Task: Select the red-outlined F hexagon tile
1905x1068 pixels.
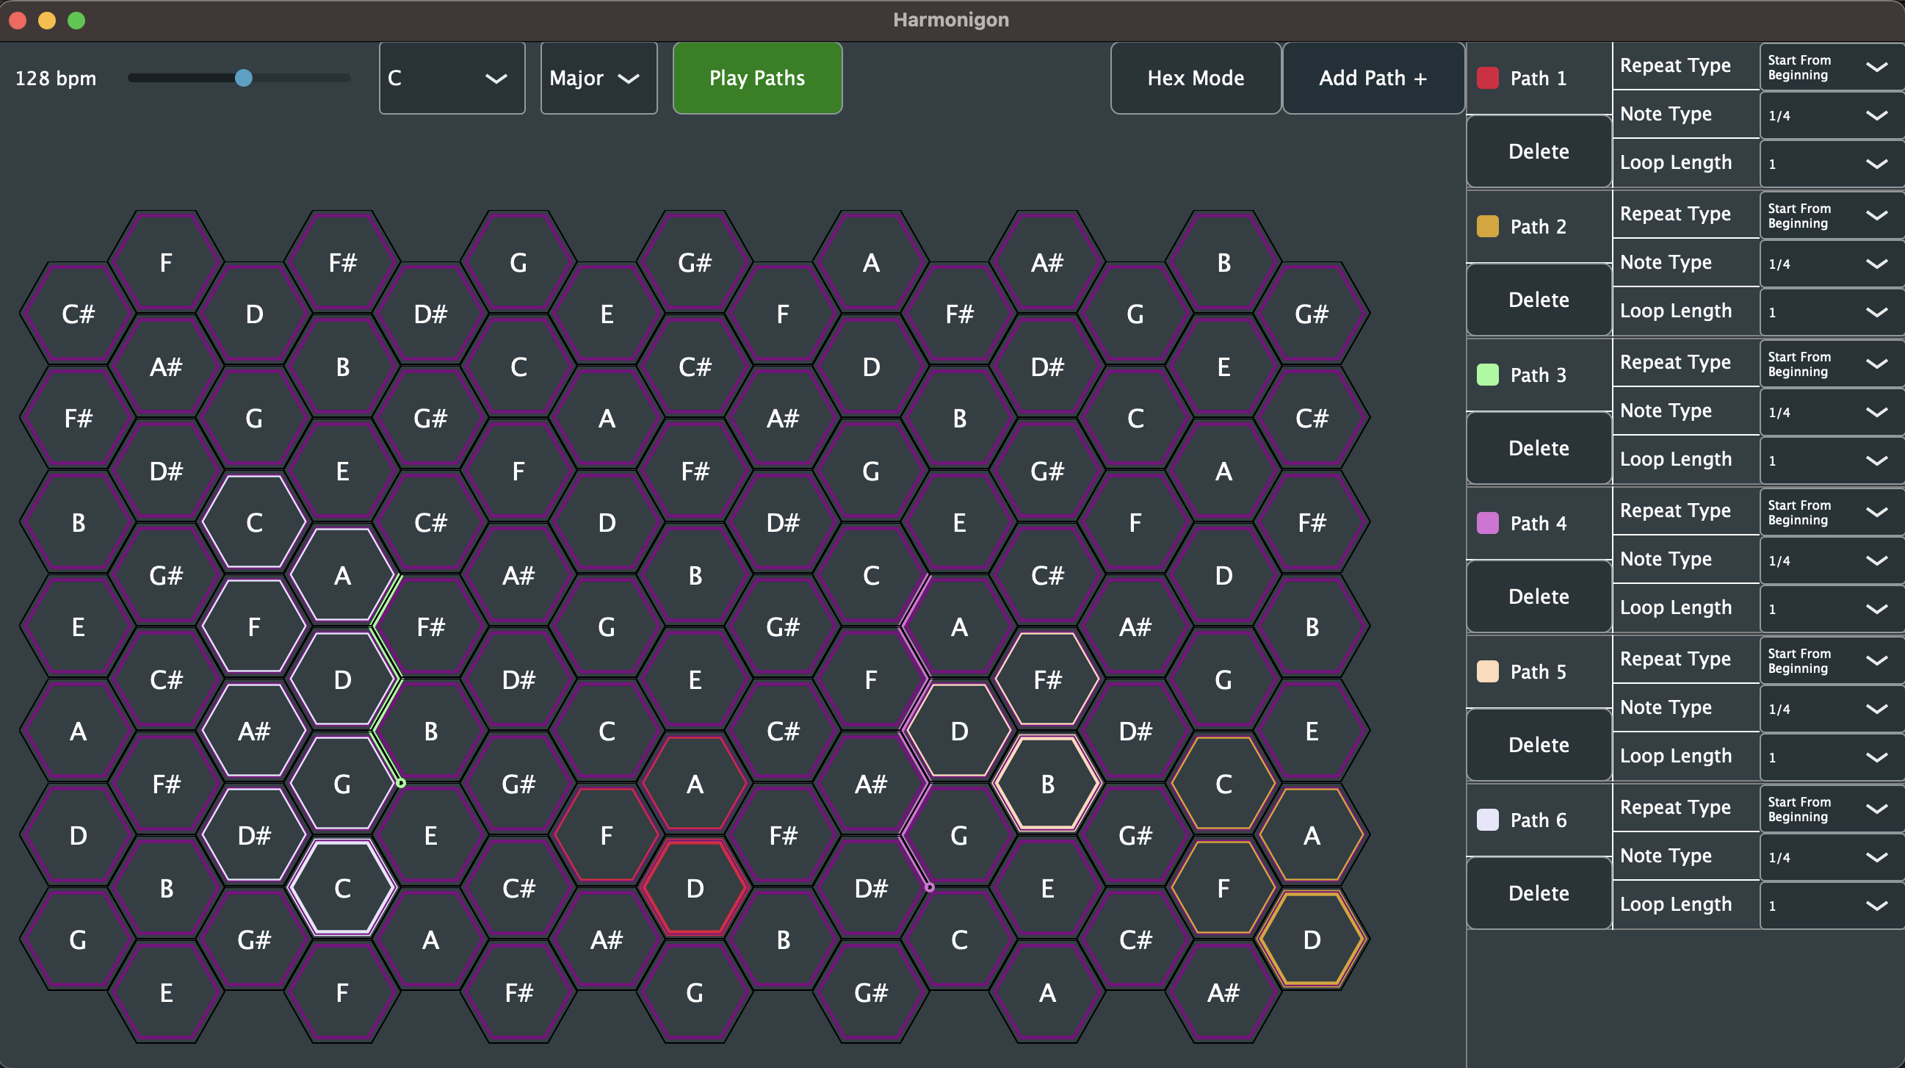Action: coord(607,836)
